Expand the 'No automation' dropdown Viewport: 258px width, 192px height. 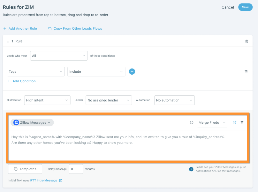174,100
